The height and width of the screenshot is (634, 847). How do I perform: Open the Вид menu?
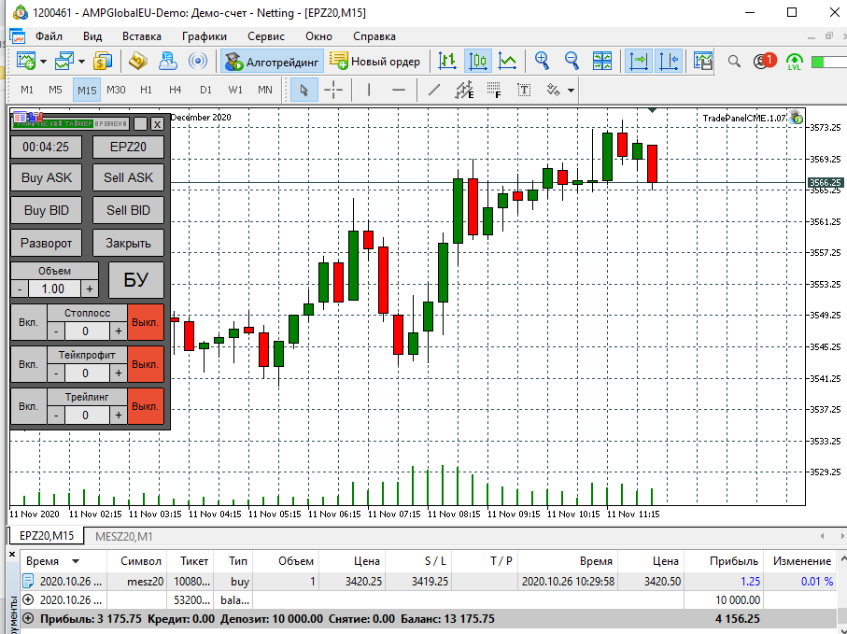click(x=92, y=36)
